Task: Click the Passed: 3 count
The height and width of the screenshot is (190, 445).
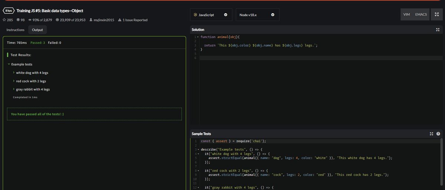Action: 37,43
